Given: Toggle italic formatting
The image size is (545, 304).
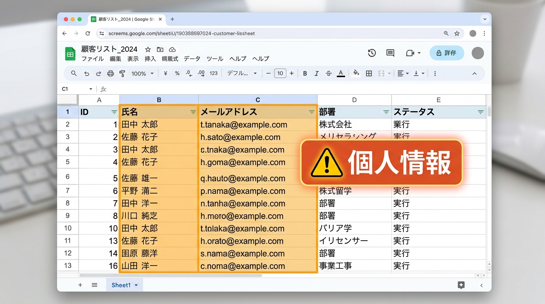Looking at the screenshot, I should (316, 73).
